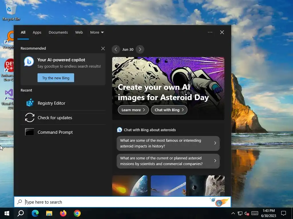Go to next day after Jun 30

140,49
